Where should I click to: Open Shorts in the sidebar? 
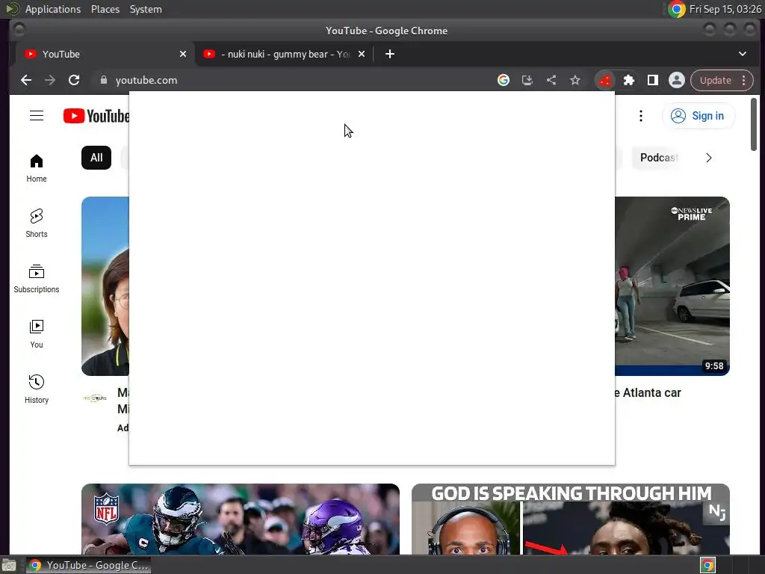[x=37, y=223]
